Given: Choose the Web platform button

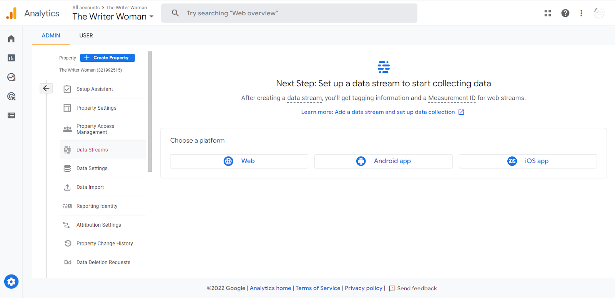Looking at the screenshot, I should point(239,161).
